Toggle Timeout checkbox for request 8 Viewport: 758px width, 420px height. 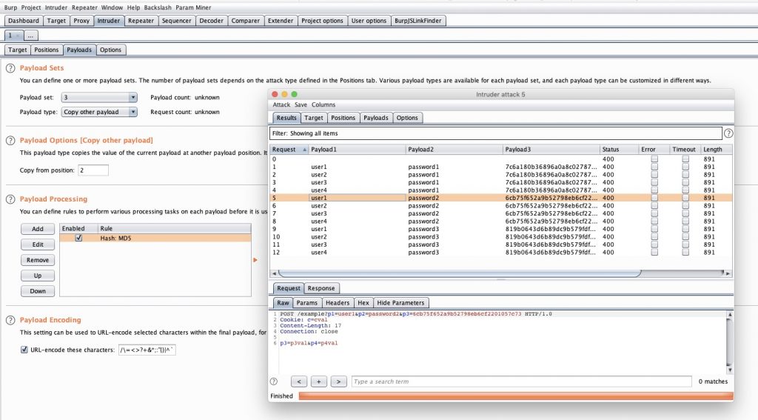tap(685, 221)
